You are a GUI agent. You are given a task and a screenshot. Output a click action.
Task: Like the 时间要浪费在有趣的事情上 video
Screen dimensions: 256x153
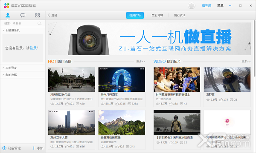click(x=171, y=104)
